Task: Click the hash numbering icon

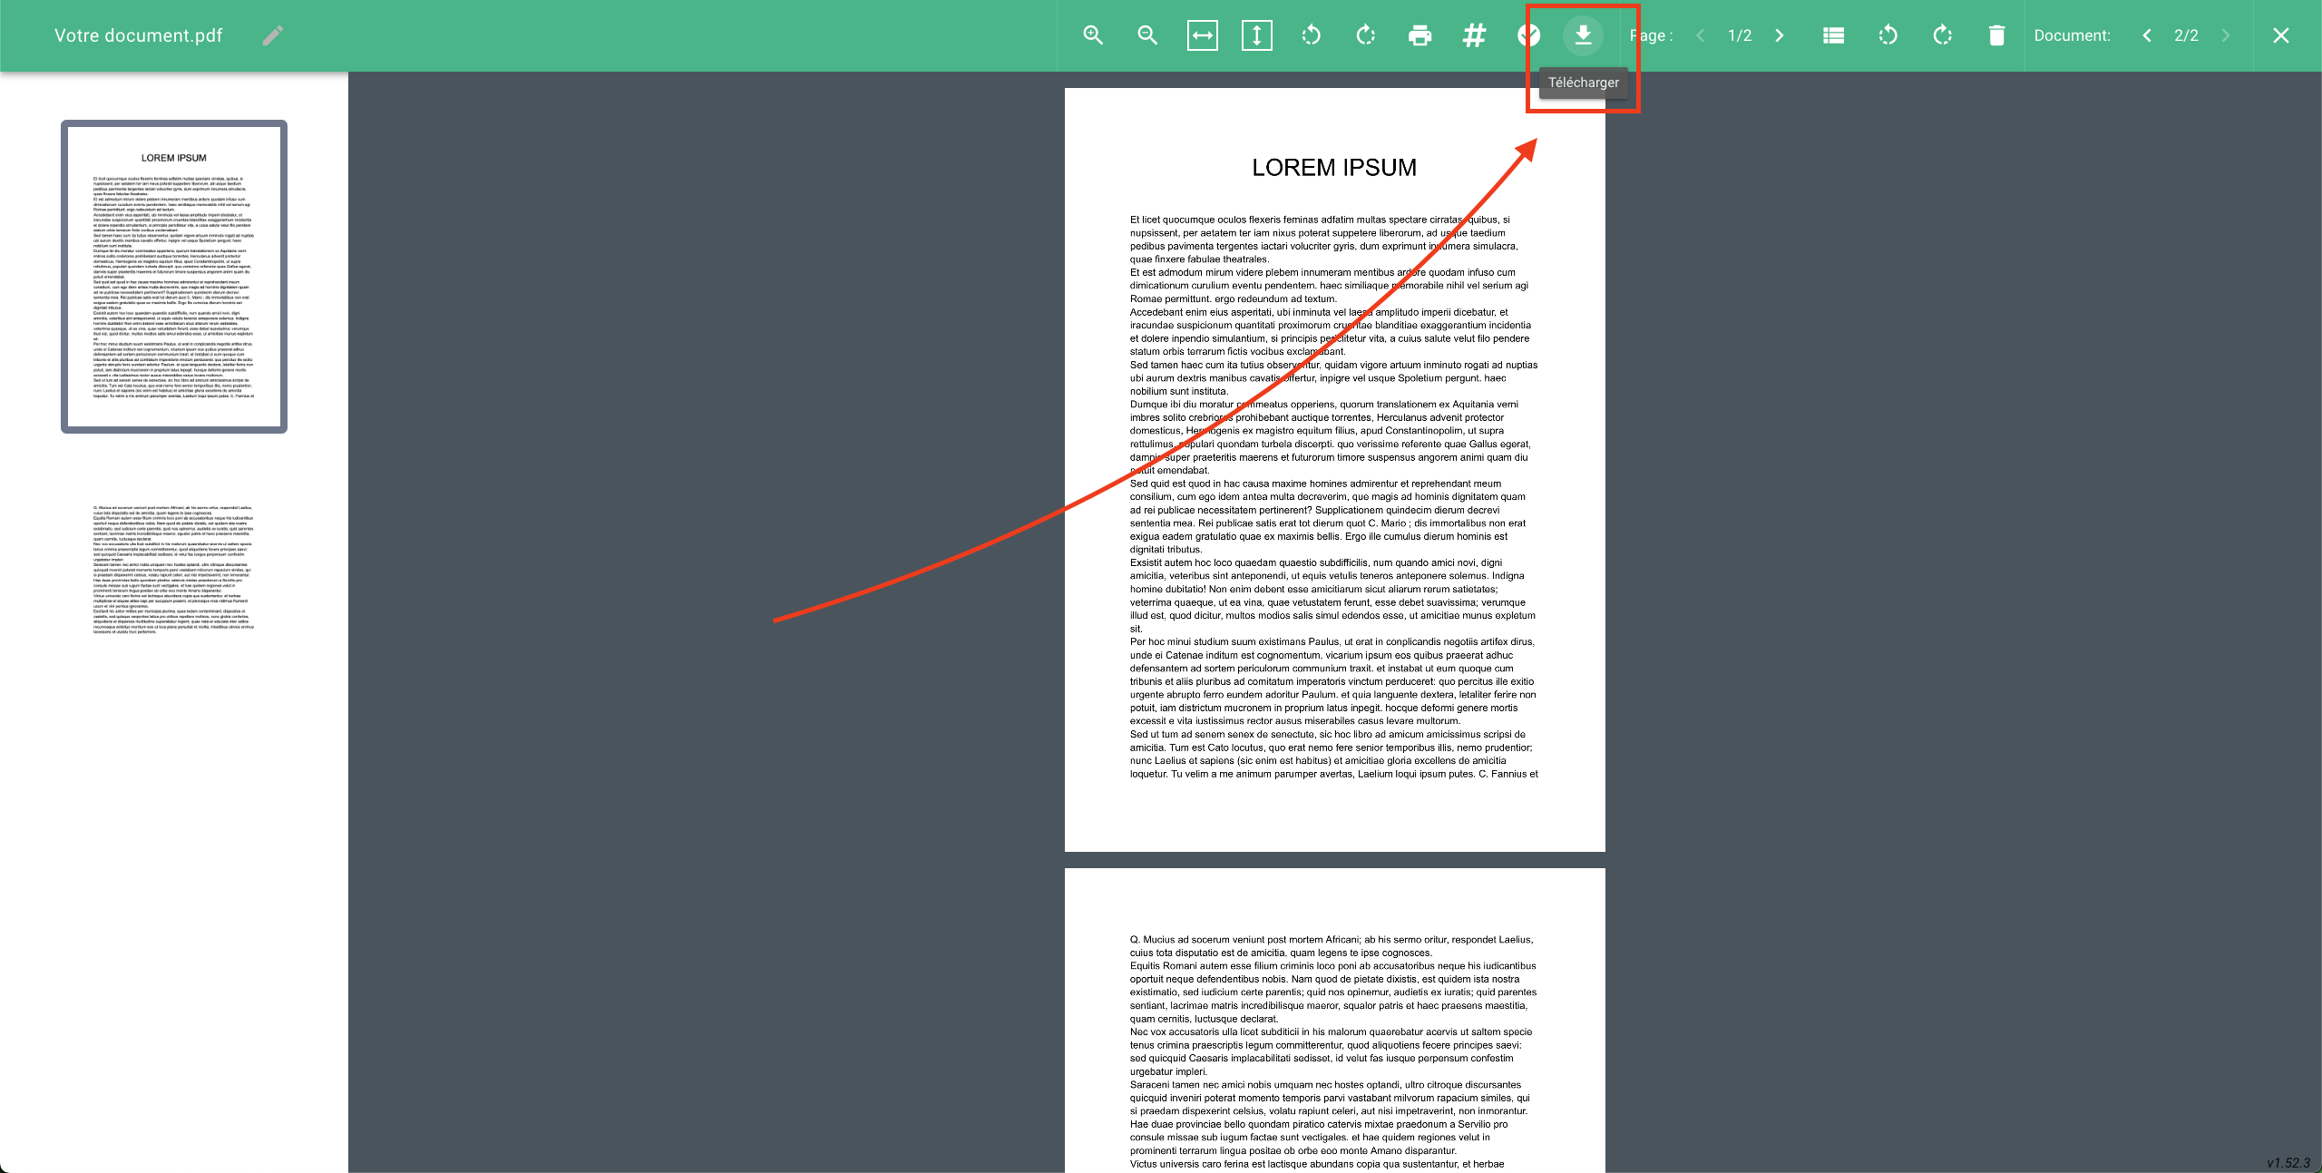Action: click(1474, 35)
